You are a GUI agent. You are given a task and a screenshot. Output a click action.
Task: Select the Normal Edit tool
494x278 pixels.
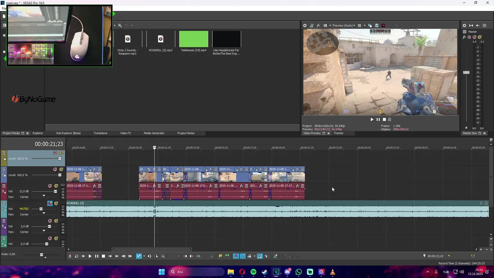[x=139, y=256]
